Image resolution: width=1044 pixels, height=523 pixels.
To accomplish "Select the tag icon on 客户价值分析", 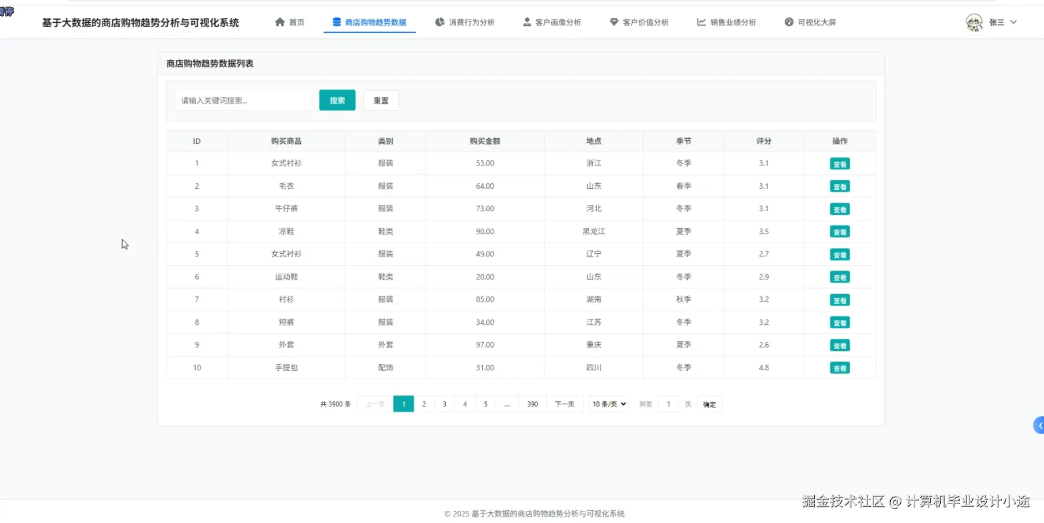I will 614,22.
